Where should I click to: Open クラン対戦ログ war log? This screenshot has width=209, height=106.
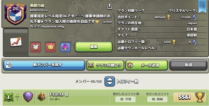pos(105,65)
